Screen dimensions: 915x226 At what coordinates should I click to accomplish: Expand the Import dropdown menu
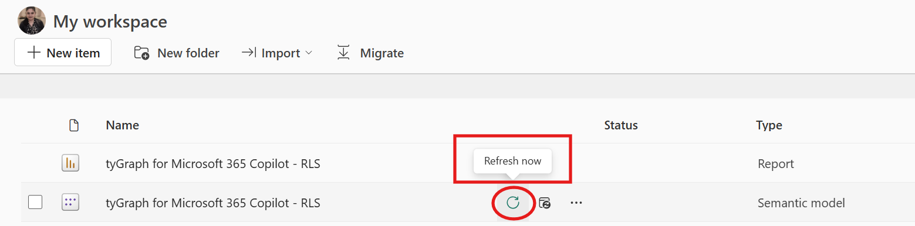coord(277,53)
